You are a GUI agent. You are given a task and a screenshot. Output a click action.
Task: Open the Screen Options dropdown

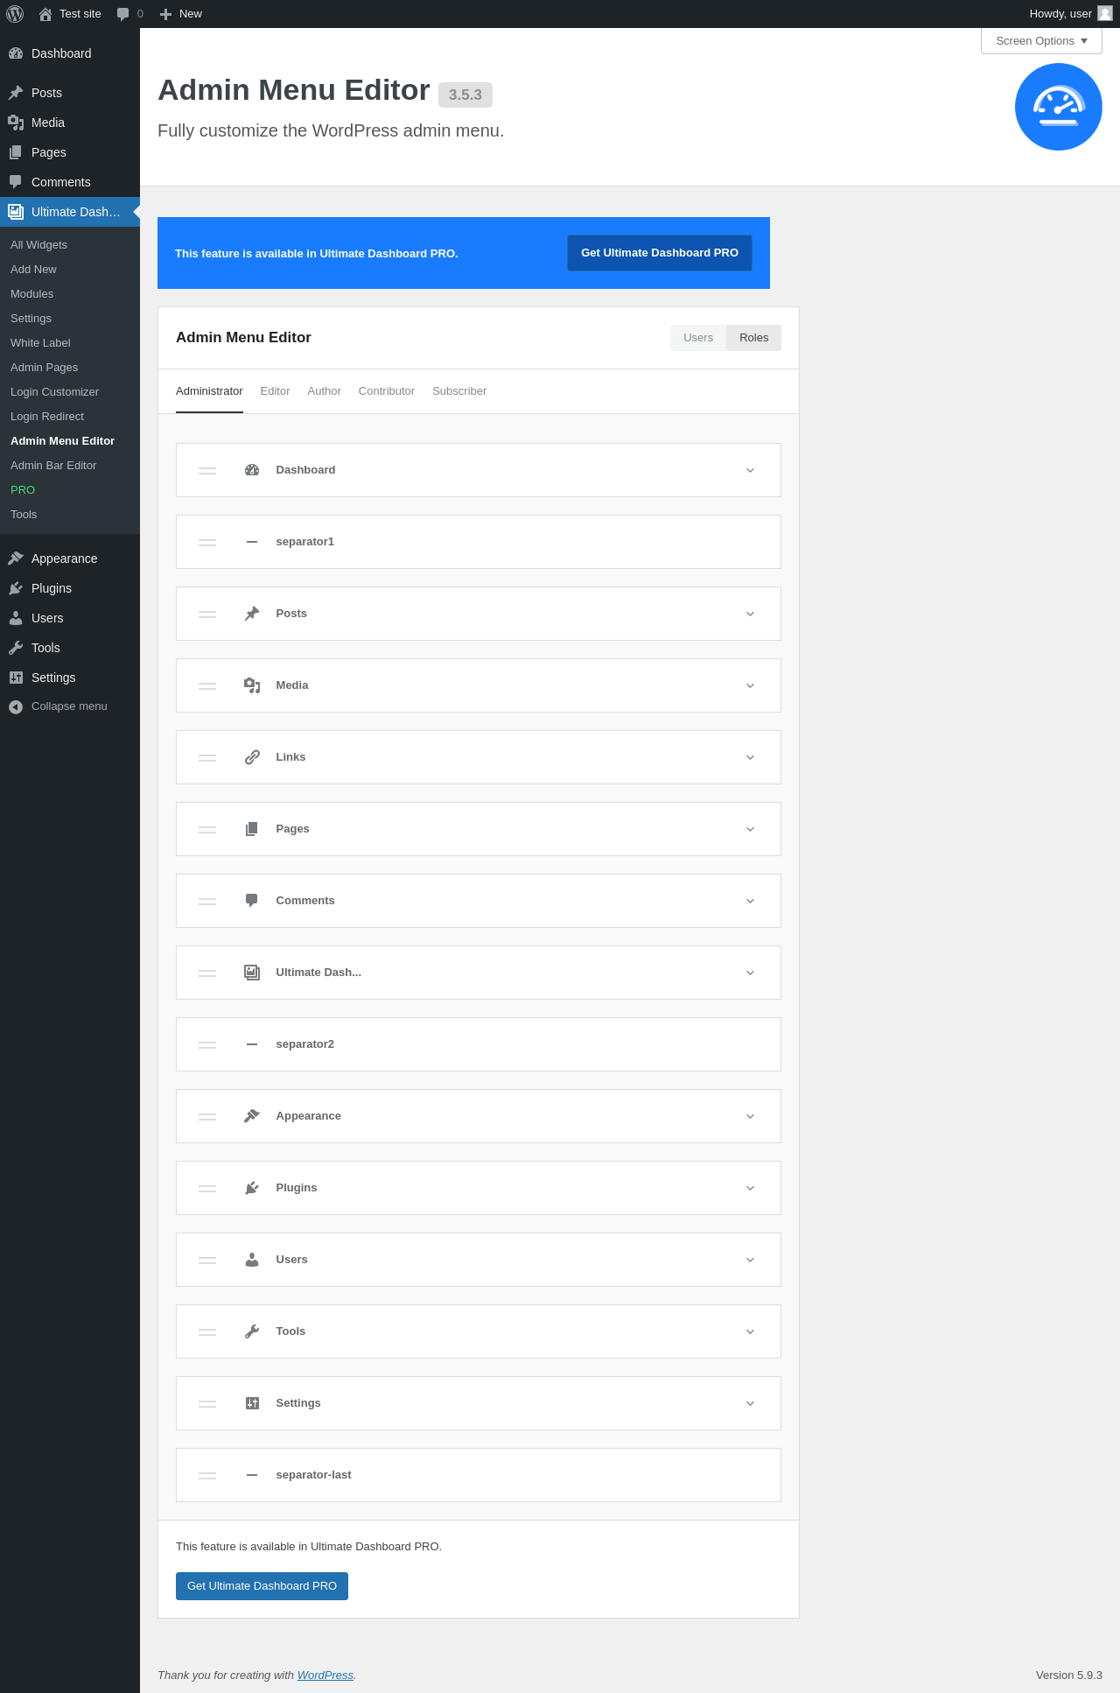(x=1041, y=41)
